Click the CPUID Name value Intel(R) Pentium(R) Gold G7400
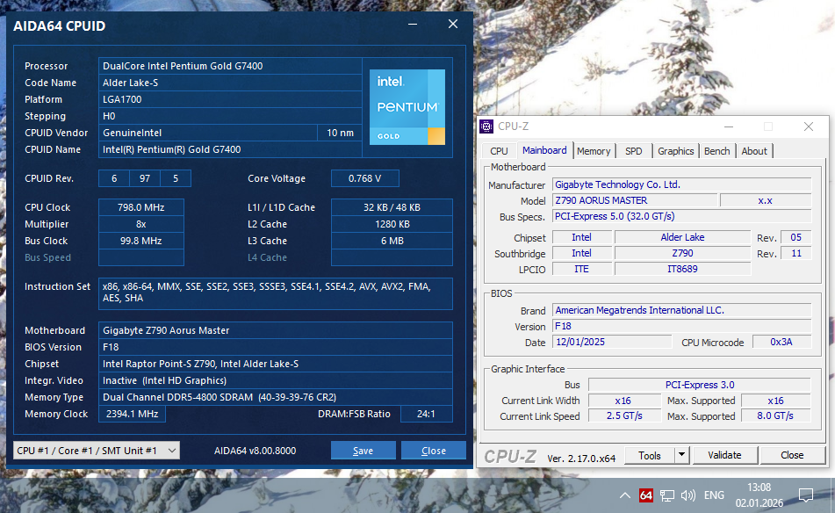 [230, 149]
